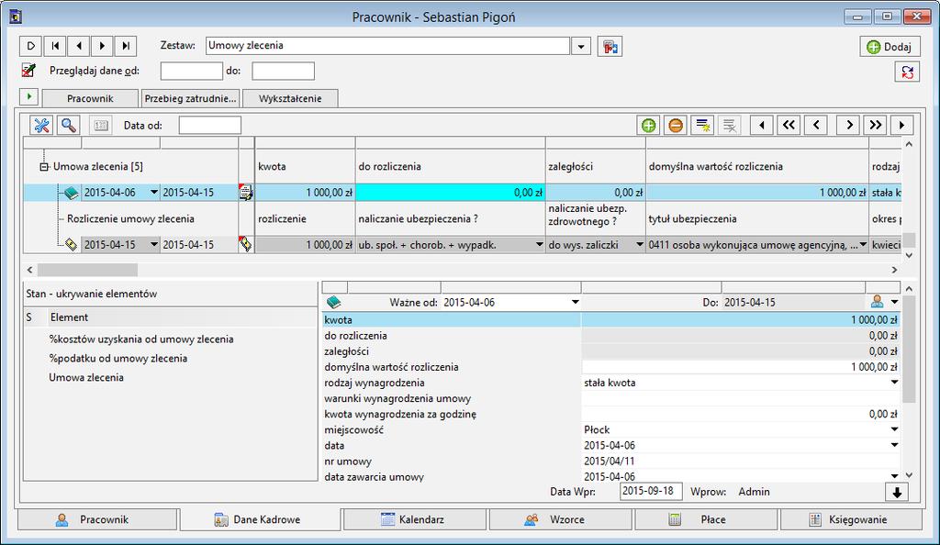This screenshot has width=940, height=545.
Task: Click the Data Wpr field showing 2015-09-18
Action: point(651,491)
